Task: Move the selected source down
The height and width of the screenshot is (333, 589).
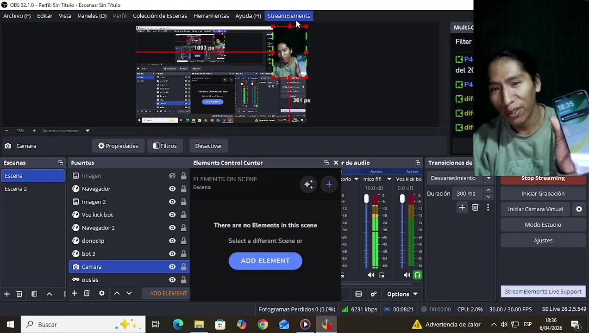Action: point(129,293)
